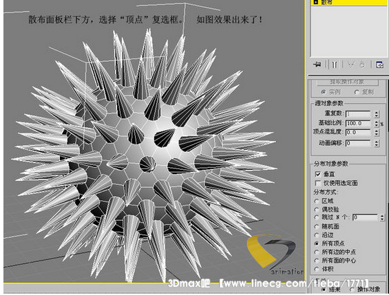
Task: Click the 重复数 input field
Action: 358,114
